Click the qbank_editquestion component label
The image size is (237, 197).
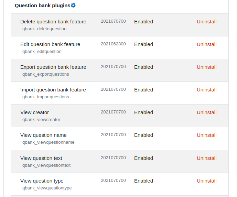(42, 52)
